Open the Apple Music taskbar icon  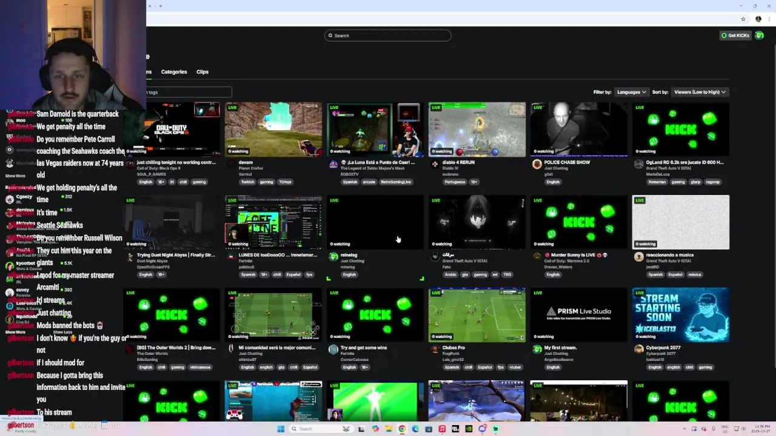point(442,429)
